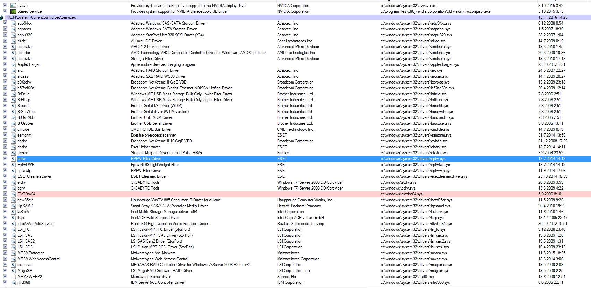The image size is (591, 288).
Task: Click the aliide driver file icon
Action: pyautogui.click(x=13, y=41)
